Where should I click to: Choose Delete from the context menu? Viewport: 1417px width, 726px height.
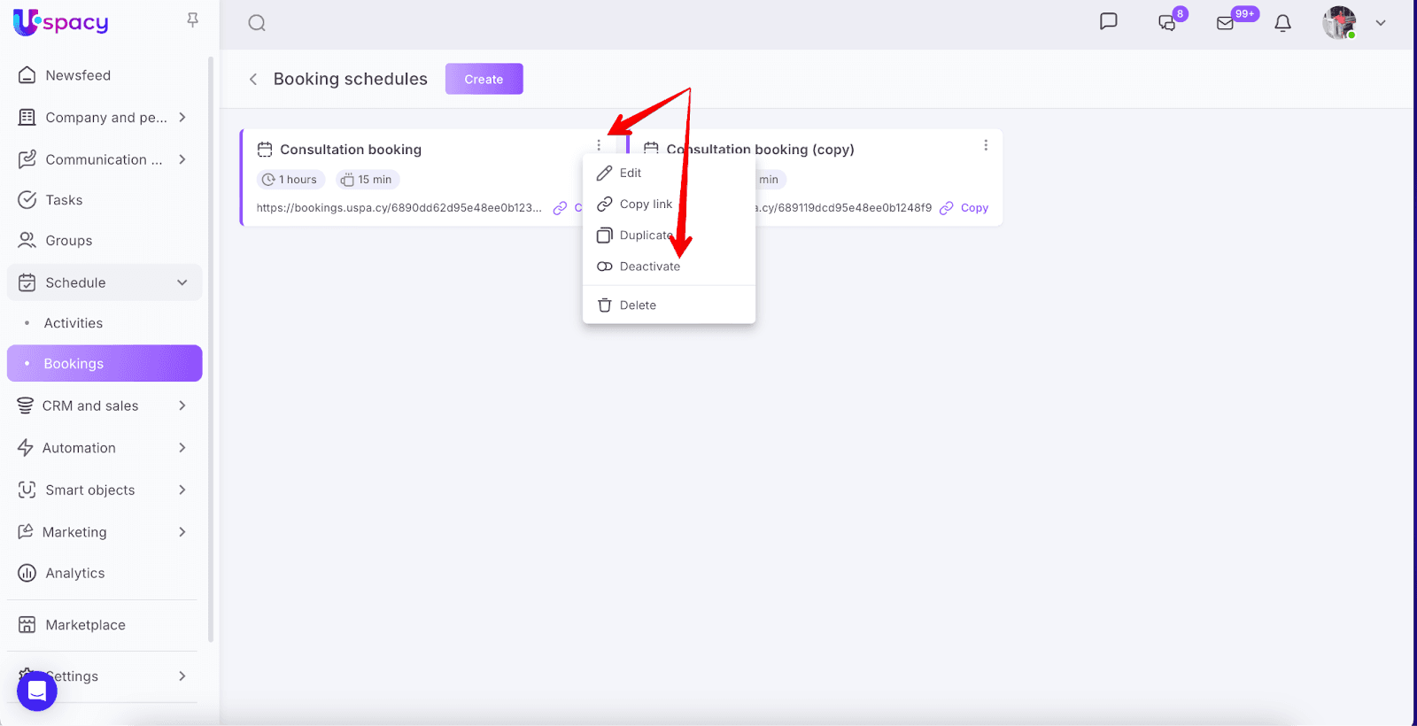coord(638,305)
